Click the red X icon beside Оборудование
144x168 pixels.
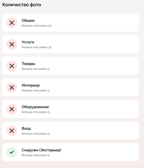coord(12,109)
